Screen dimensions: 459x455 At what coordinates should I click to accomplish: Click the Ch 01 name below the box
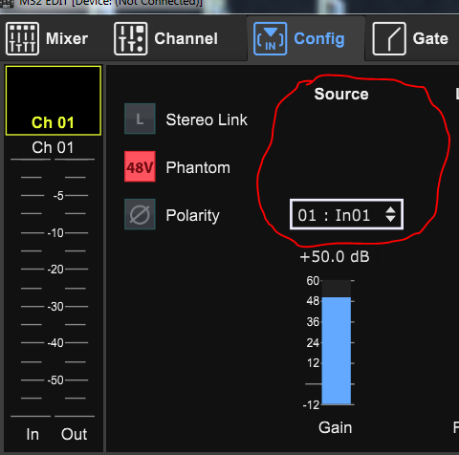53,147
